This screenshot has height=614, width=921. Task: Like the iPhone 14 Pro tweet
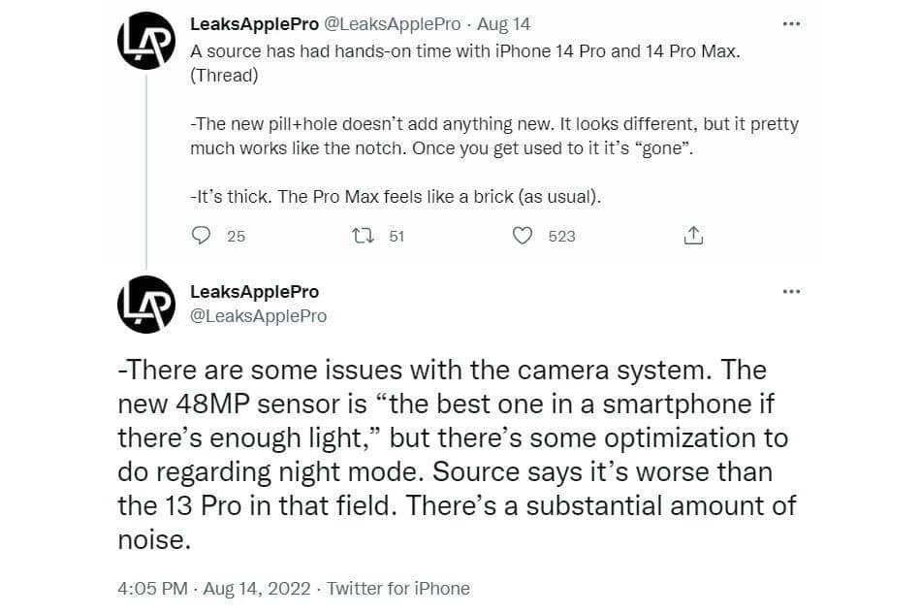coord(523,236)
